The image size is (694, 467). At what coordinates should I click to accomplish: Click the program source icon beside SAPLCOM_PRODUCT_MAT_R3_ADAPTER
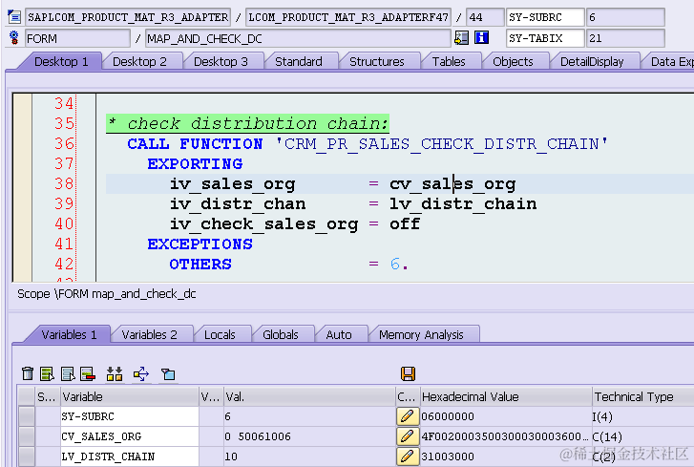pyautogui.click(x=14, y=17)
